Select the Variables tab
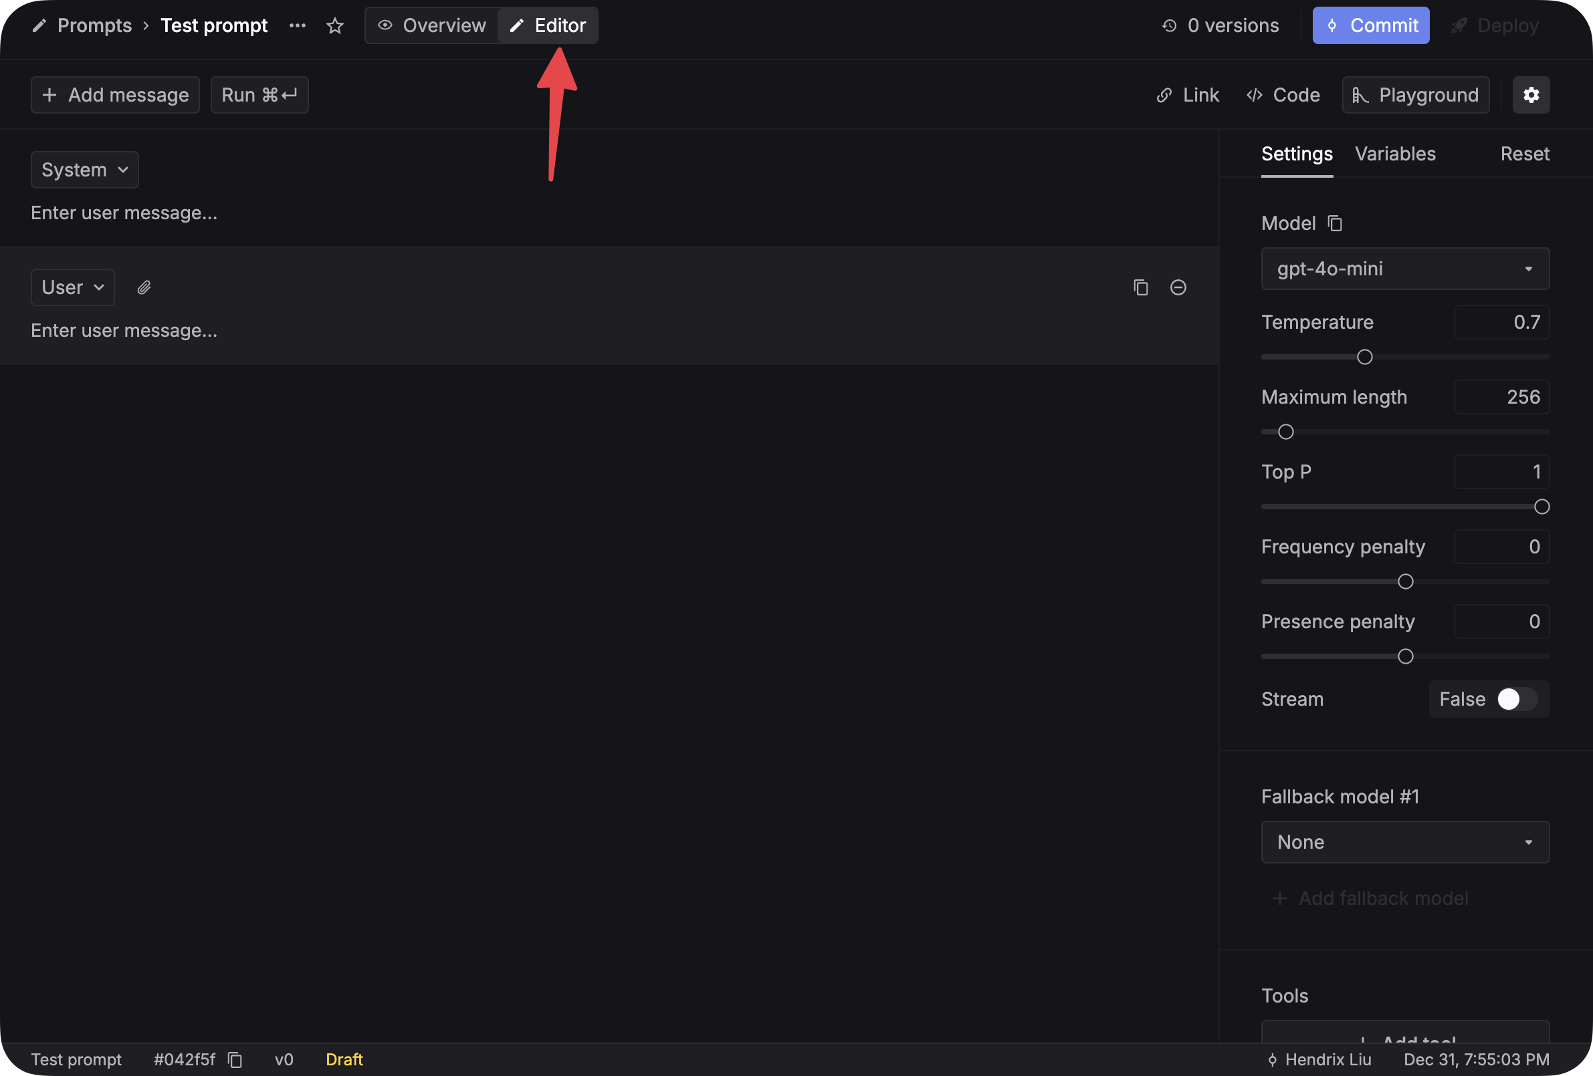 1395,154
